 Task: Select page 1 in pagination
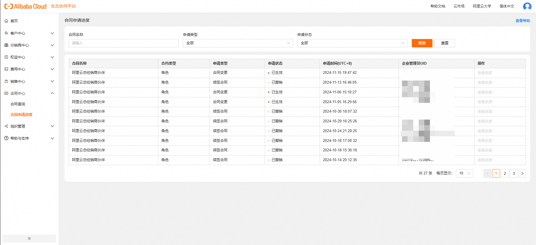click(x=496, y=173)
